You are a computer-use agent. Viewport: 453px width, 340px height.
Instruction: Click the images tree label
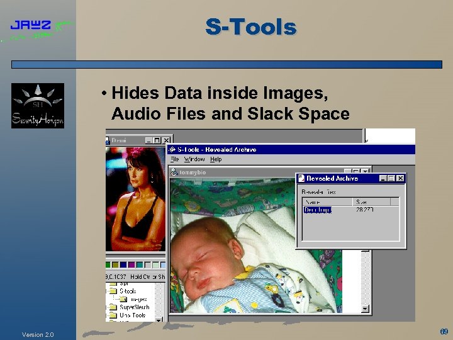point(138,299)
